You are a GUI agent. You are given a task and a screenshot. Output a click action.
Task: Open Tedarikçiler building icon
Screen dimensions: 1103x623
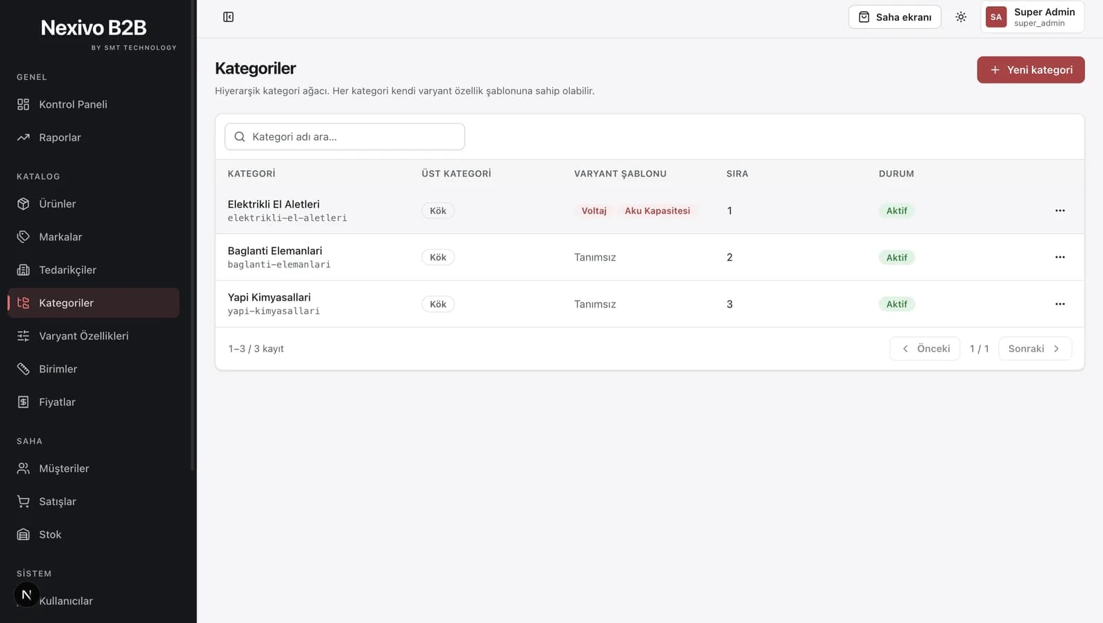(x=23, y=269)
